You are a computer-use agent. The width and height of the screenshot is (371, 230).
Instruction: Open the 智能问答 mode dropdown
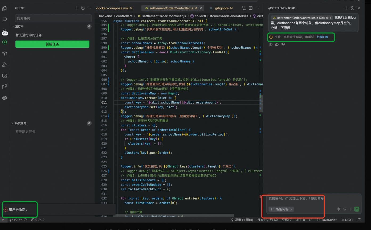[x=281, y=209]
